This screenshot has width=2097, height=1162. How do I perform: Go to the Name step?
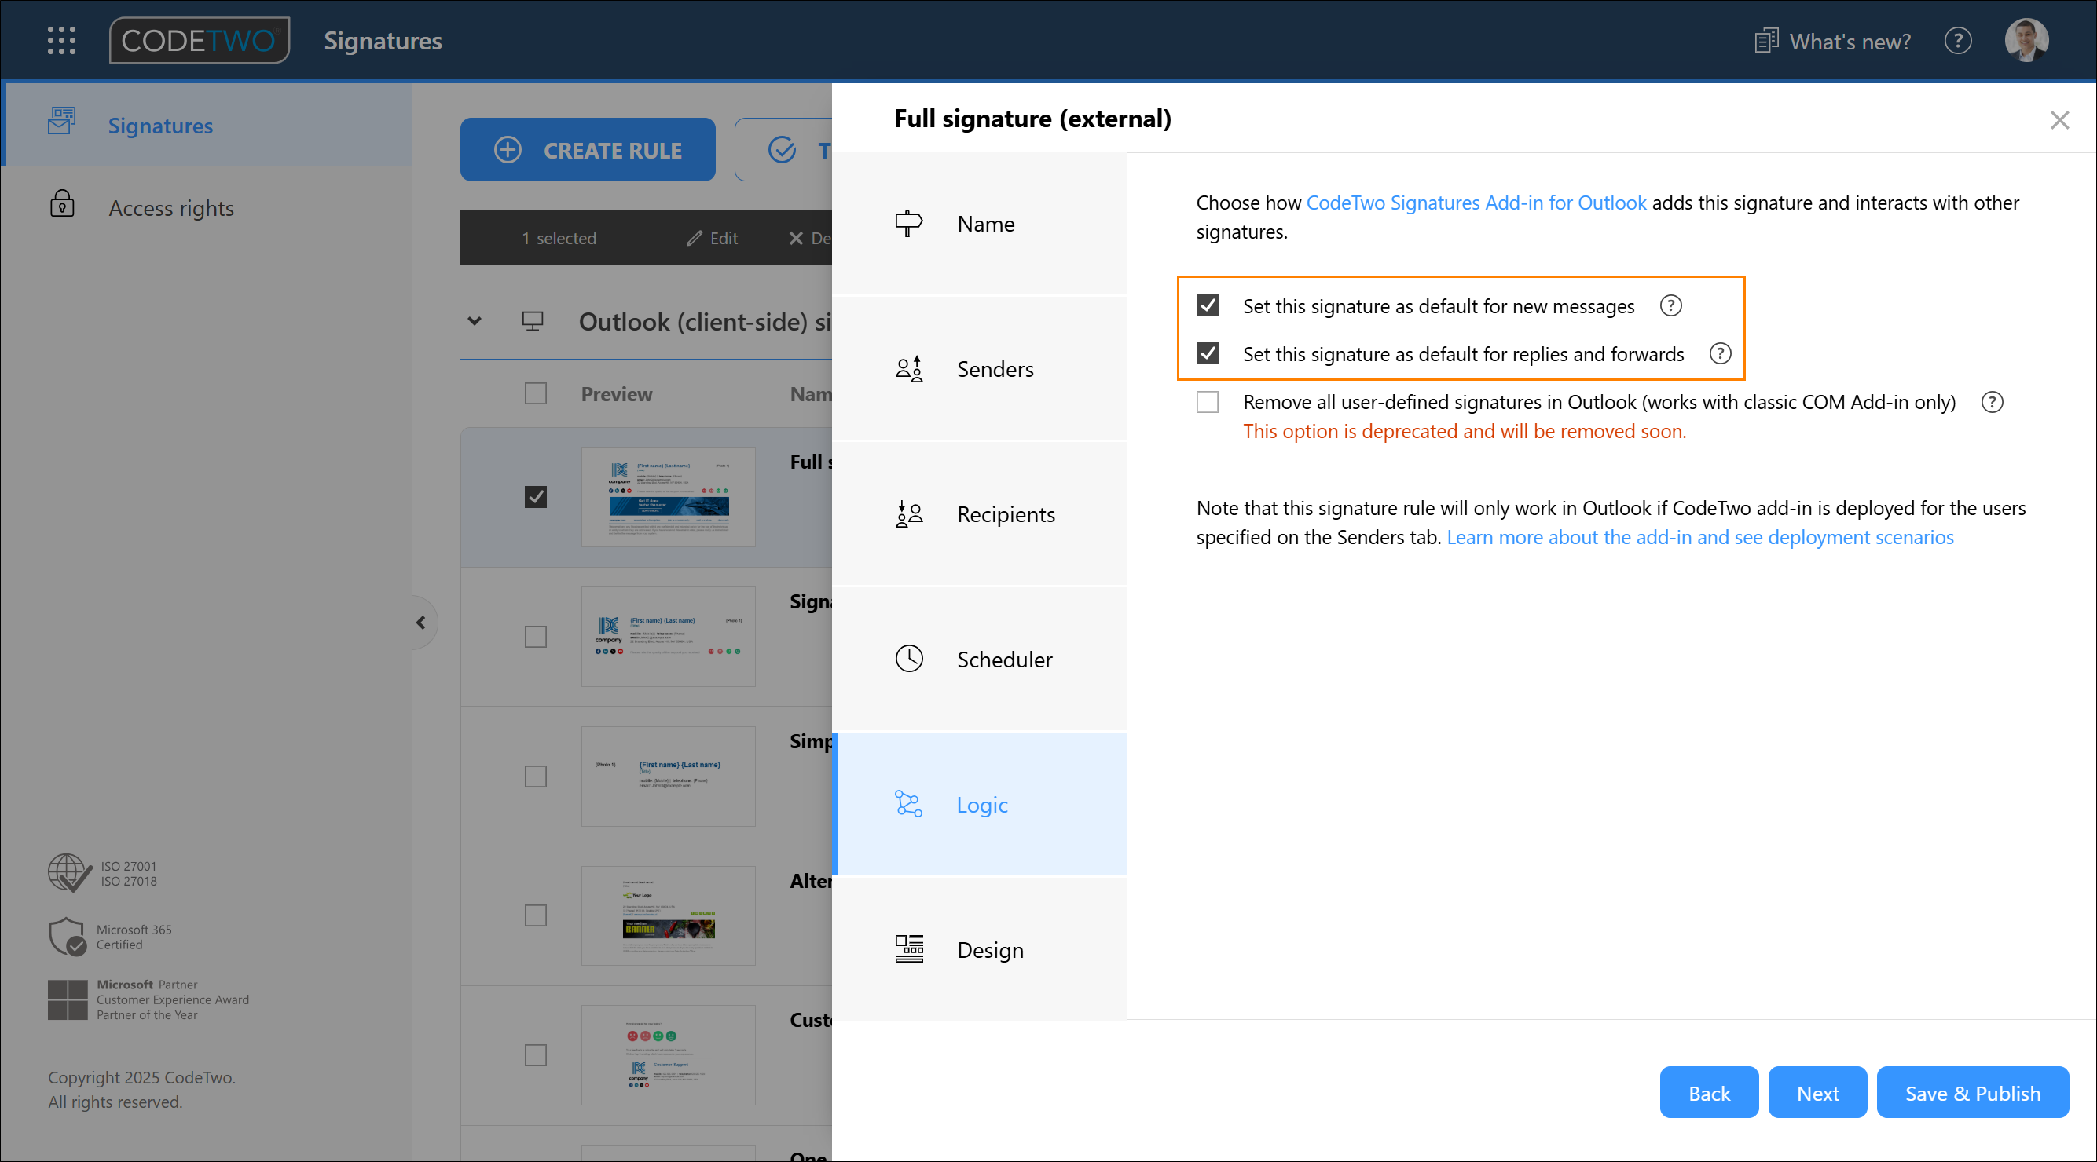pyautogui.click(x=979, y=224)
